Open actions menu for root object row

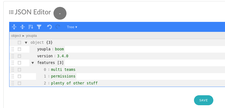point(19,43)
